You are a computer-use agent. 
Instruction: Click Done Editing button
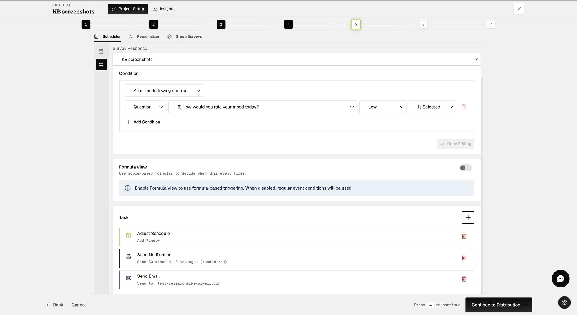456,144
